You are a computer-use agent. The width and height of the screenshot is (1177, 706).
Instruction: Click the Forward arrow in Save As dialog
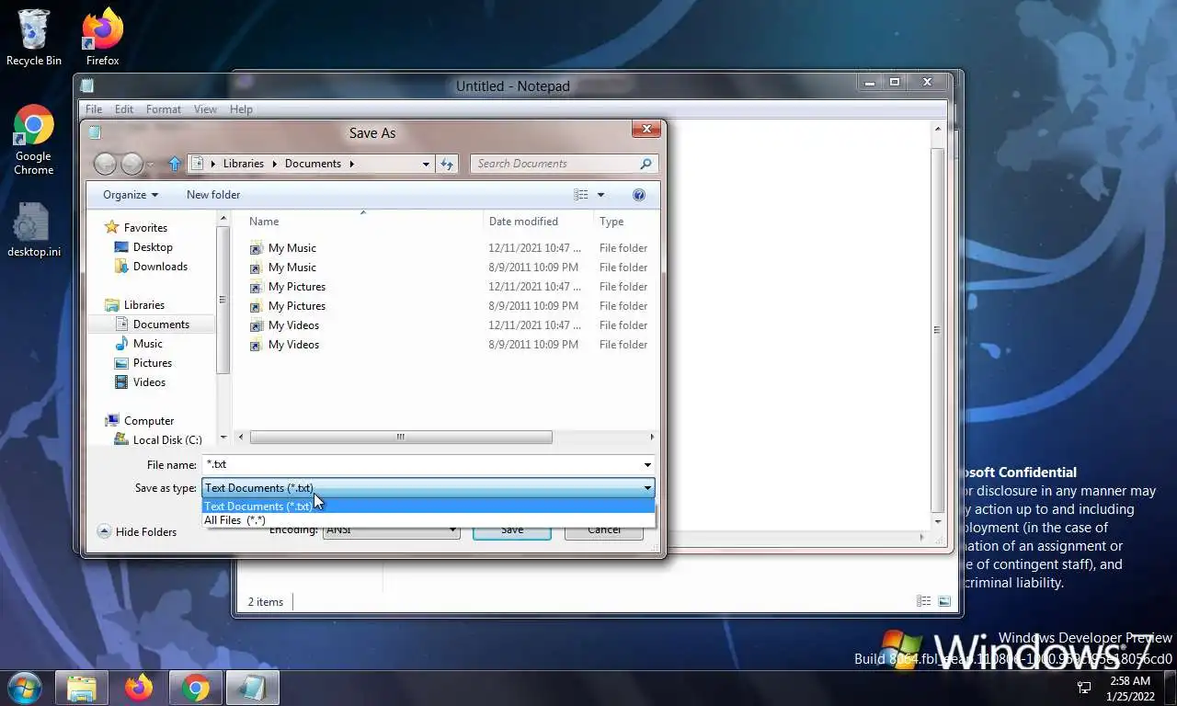pyautogui.click(x=132, y=164)
